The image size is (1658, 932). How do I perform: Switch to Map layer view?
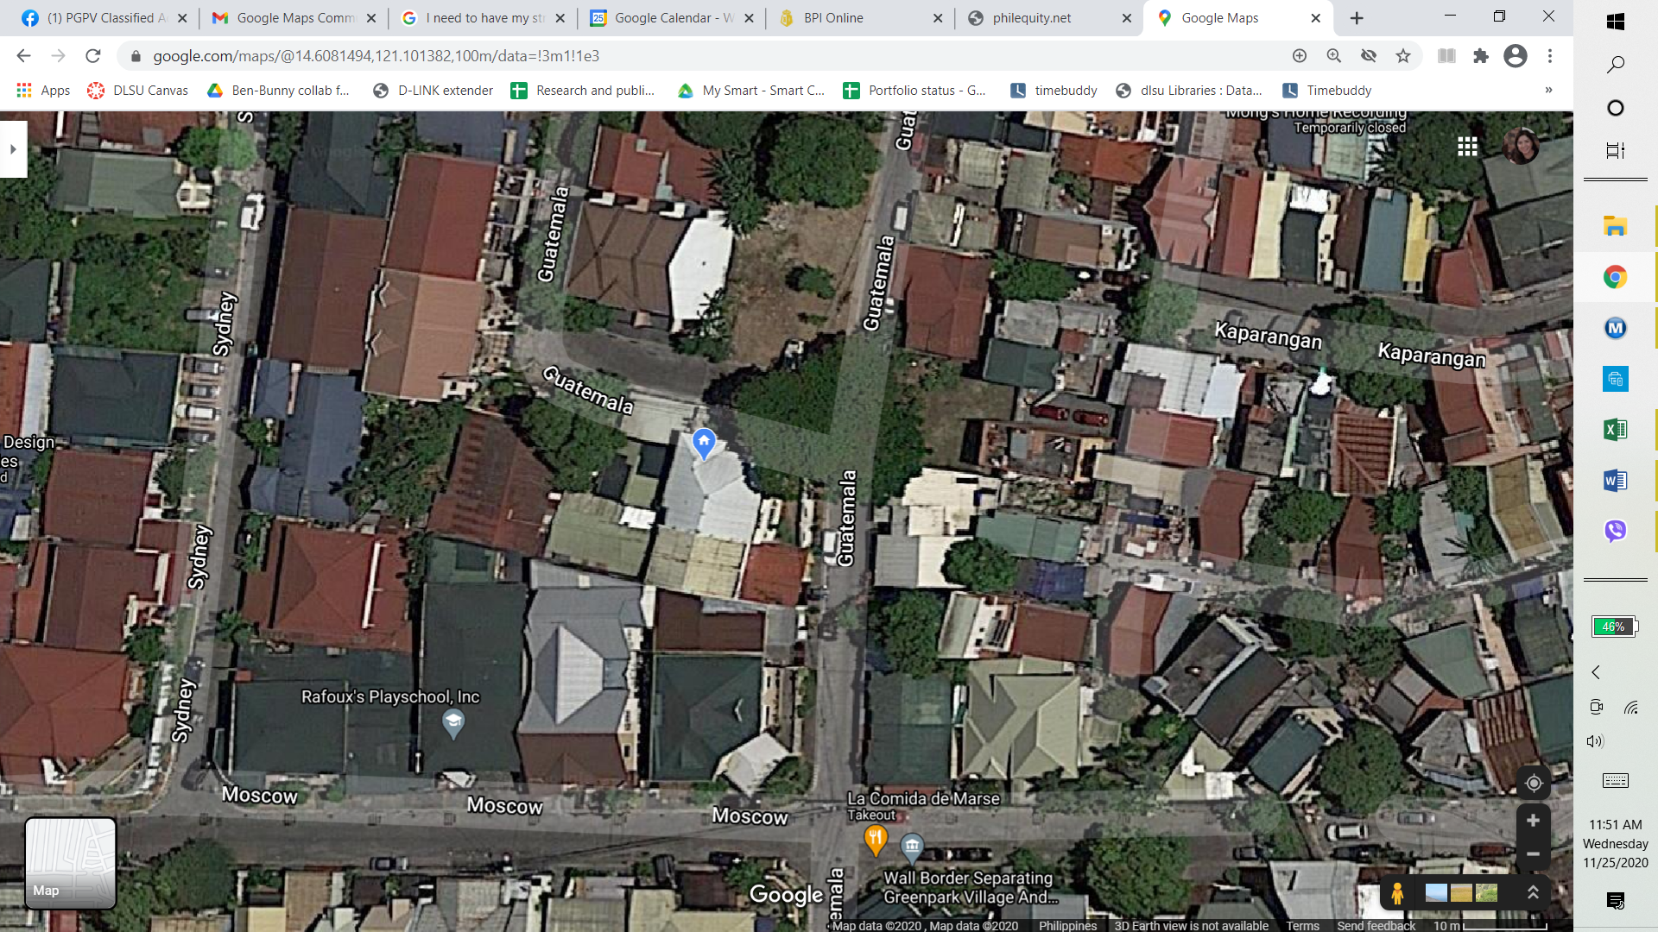tap(70, 863)
